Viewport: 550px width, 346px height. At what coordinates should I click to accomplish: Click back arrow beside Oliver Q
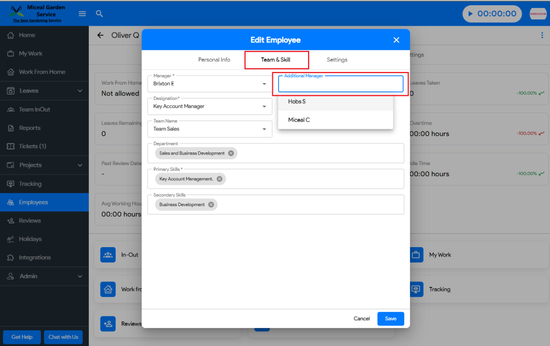click(x=100, y=35)
